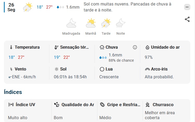
Task: Click the Lua moon phase icon
Action: (x=102, y=69)
